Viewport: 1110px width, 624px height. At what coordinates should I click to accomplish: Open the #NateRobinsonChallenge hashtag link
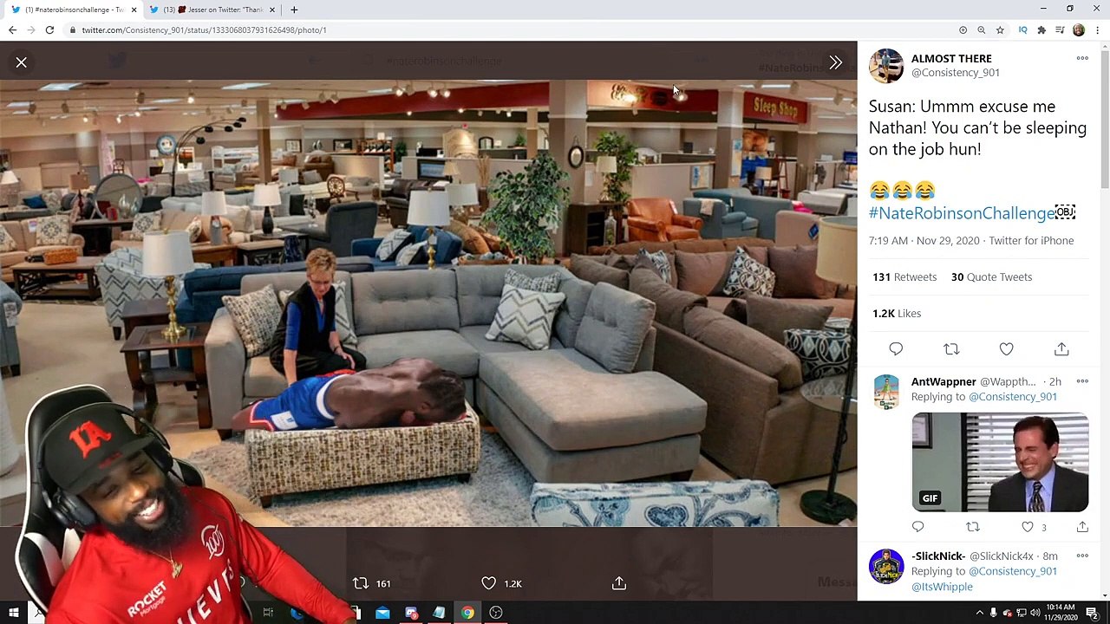coord(962,213)
